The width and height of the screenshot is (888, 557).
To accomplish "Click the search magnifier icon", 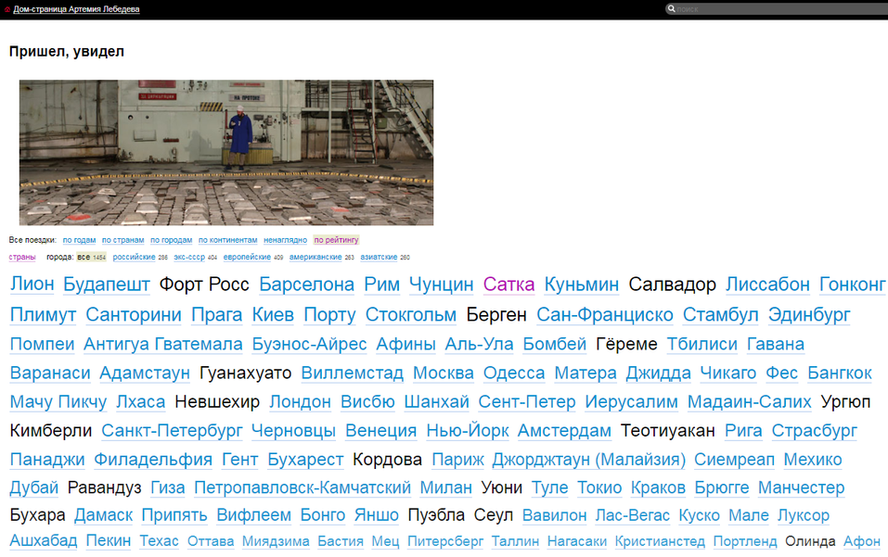I will click(671, 9).
